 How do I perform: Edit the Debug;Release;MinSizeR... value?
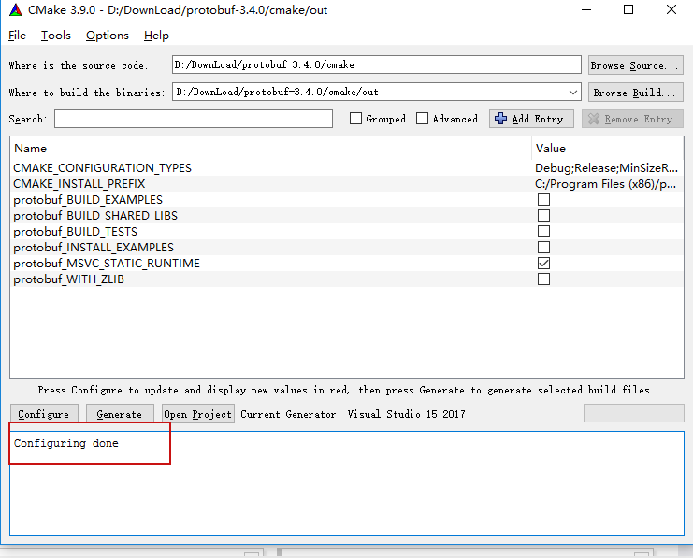(x=606, y=168)
